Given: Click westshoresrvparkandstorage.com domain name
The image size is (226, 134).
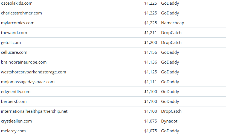Looking at the screenshot, I should 33,72.
